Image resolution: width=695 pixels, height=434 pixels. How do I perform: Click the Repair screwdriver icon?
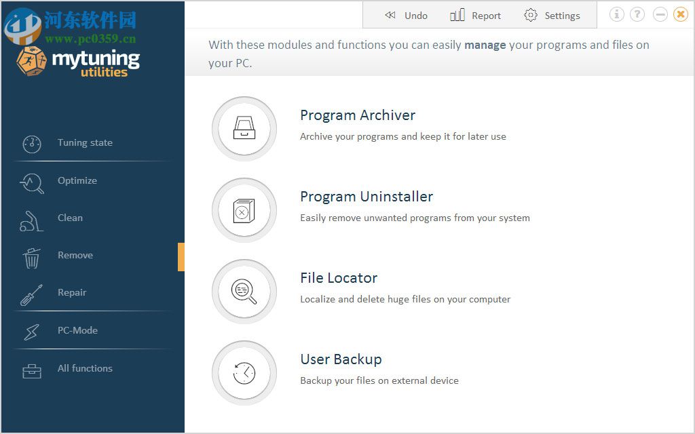[x=31, y=296]
